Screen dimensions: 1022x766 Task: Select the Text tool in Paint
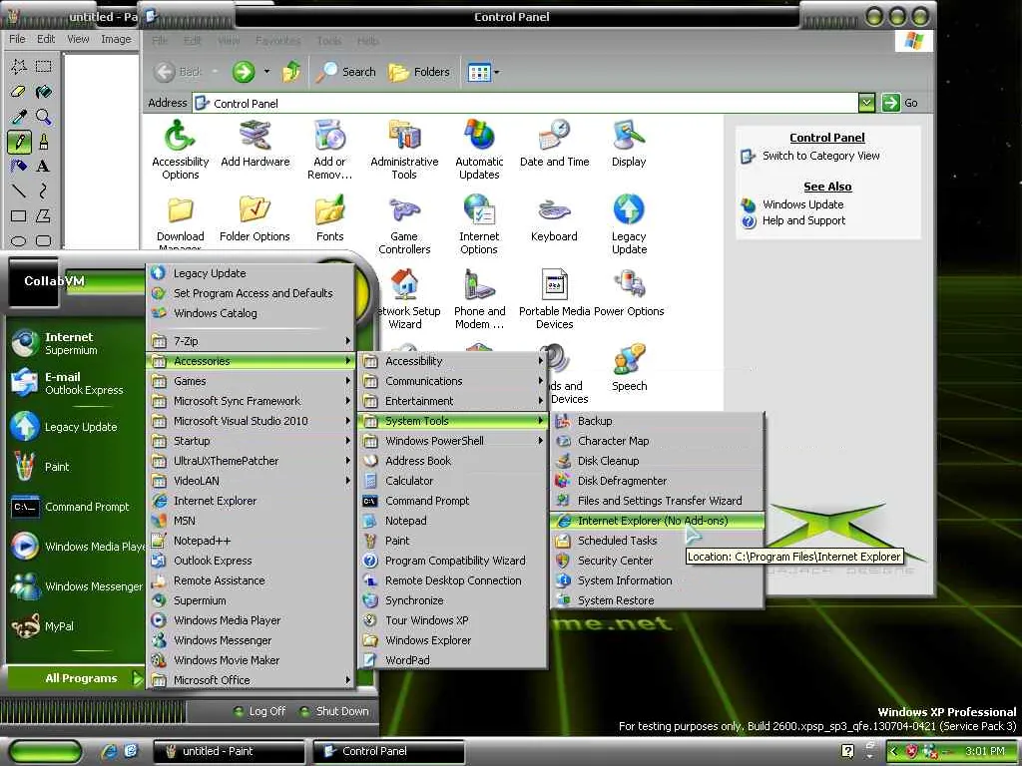(44, 167)
